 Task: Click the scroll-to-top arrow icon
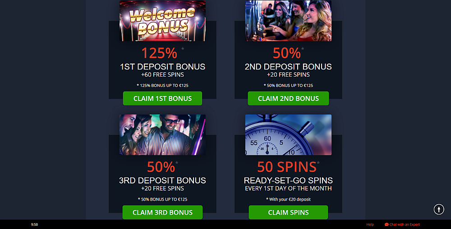pos(439,209)
